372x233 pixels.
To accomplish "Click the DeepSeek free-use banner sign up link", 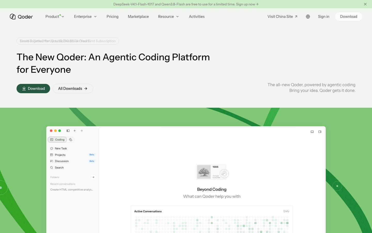I will [x=247, y=4].
